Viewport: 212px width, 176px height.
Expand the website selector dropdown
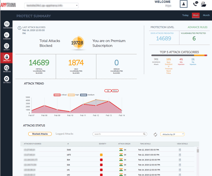coord(51,6)
